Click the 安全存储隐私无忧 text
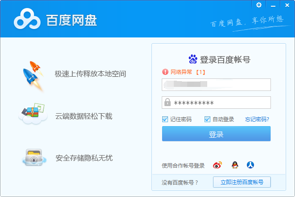295x197 pixels. coord(84,158)
